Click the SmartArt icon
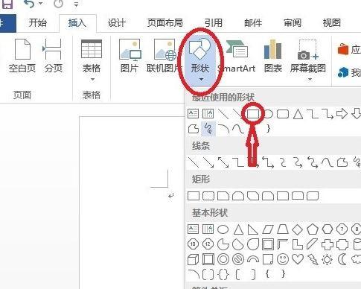The height and width of the screenshot is (289, 361). [x=237, y=56]
